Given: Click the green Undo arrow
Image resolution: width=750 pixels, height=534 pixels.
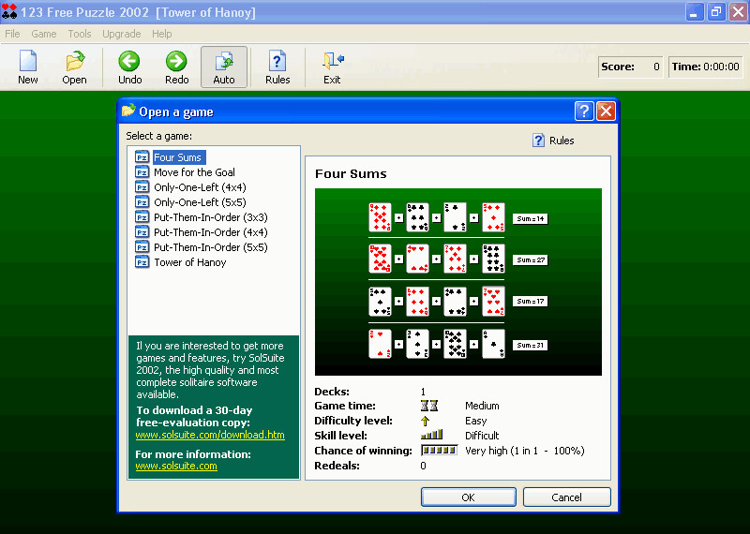Looking at the screenshot, I should 129,61.
